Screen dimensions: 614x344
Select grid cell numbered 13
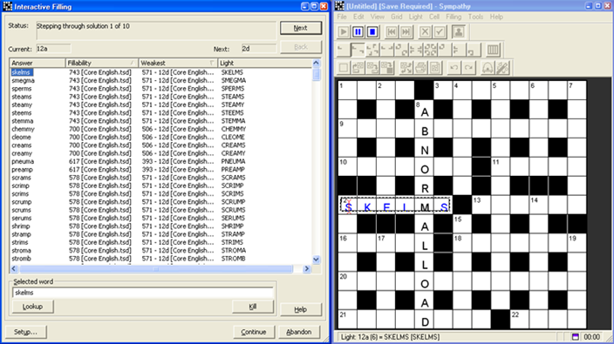(481, 205)
